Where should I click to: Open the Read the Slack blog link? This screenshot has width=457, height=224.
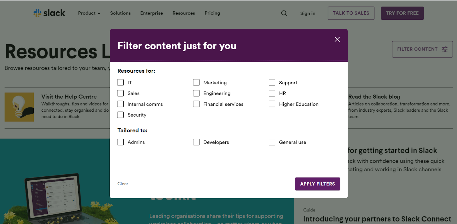point(374,97)
